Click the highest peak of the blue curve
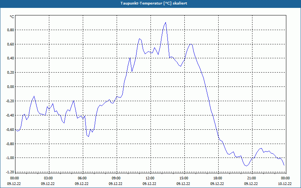Screen dimensions: 301x188 tap(166, 23)
